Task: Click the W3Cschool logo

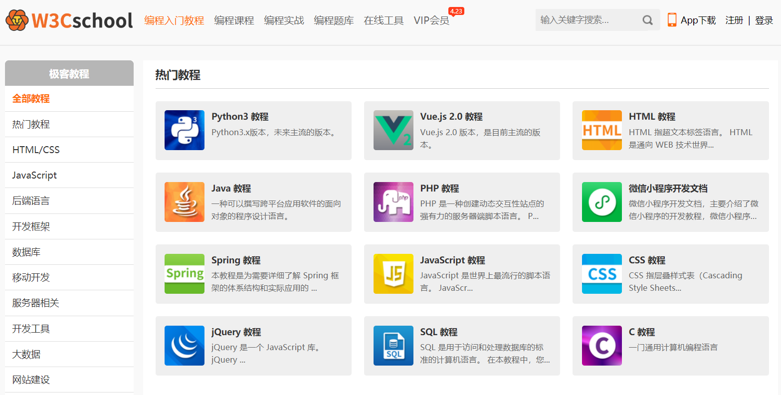Action: [x=69, y=20]
